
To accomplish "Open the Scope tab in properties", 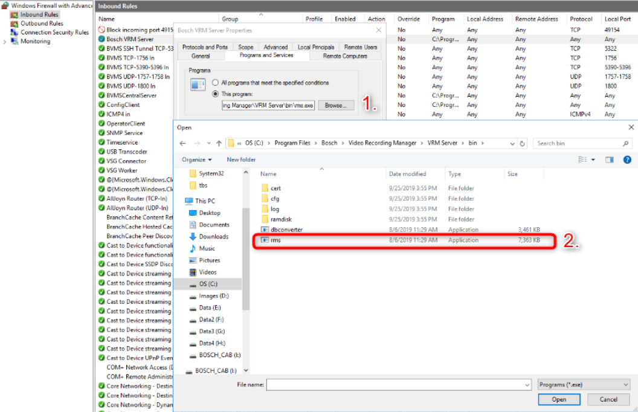I will [245, 47].
